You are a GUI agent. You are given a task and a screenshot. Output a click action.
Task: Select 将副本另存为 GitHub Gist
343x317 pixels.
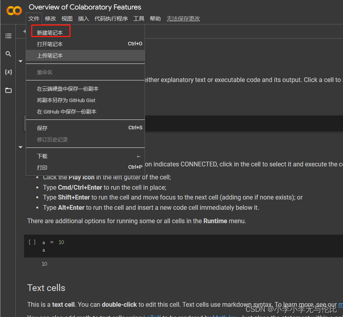click(x=85, y=100)
